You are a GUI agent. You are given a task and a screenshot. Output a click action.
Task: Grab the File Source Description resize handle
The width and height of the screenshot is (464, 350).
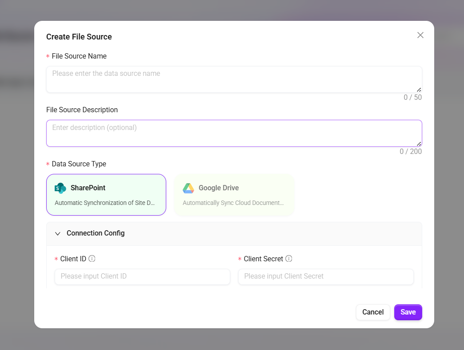point(419,144)
